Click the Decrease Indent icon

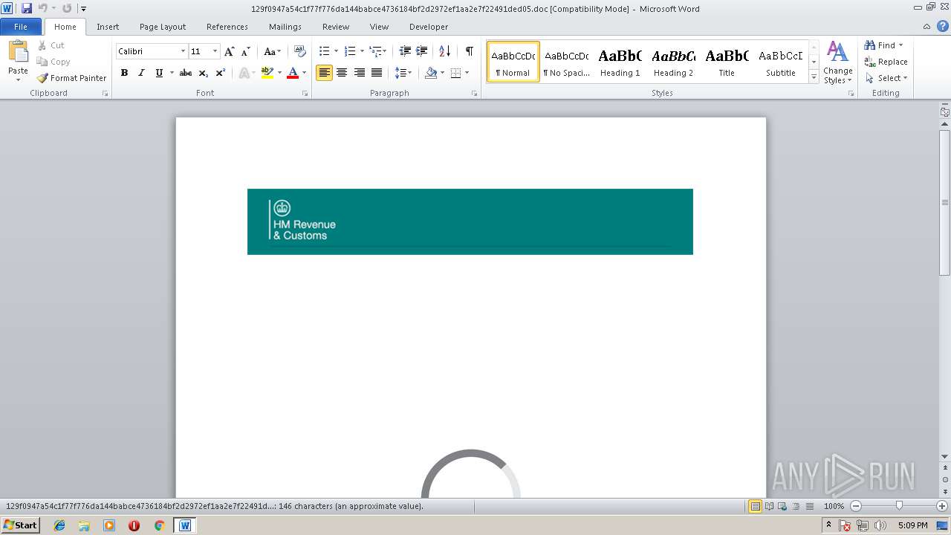tap(405, 51)
